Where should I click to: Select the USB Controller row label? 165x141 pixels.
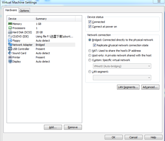coord(21,49)
